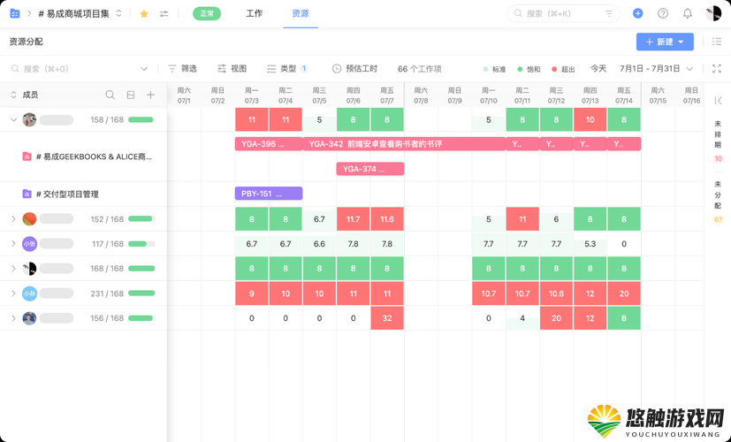This screenshot has height=442, width=731.
Task: Click the member sort arrows icon
Action: click(13, 95)
